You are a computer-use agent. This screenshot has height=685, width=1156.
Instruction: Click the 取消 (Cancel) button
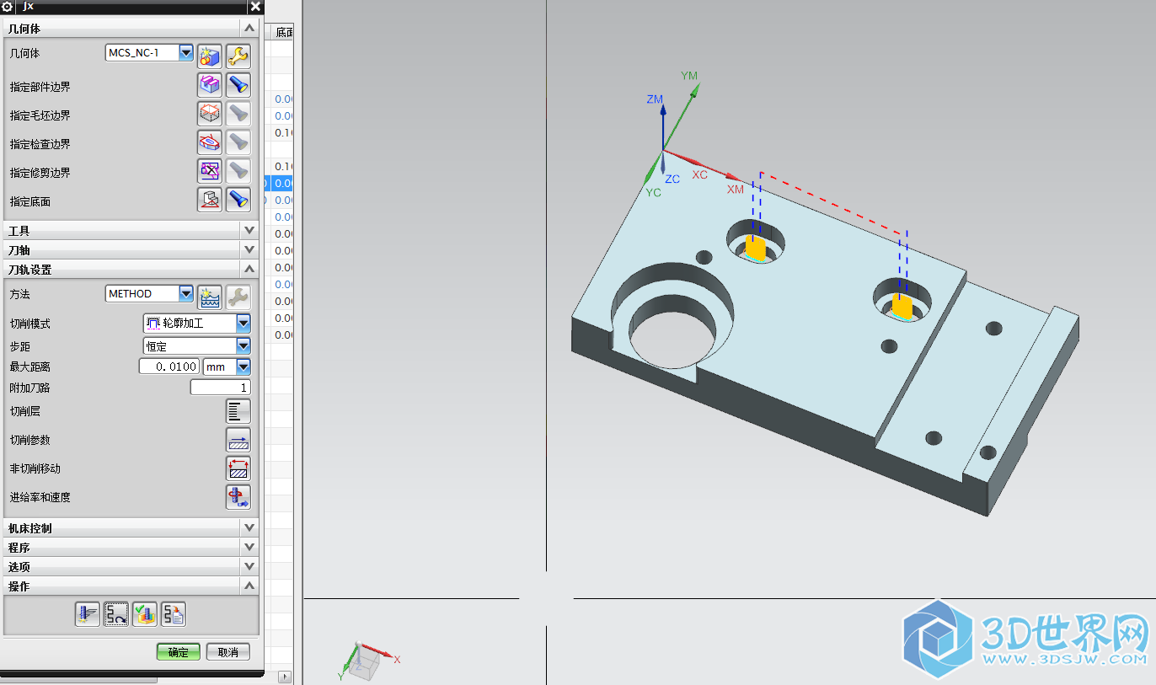(227, 652)
